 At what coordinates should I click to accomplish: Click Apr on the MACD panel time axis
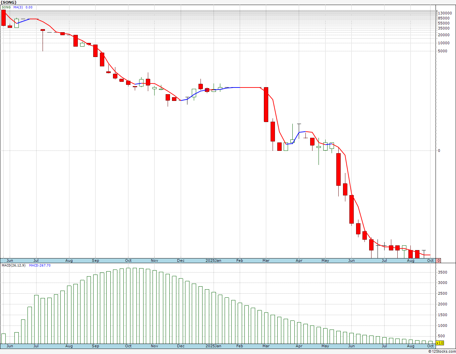299,346
